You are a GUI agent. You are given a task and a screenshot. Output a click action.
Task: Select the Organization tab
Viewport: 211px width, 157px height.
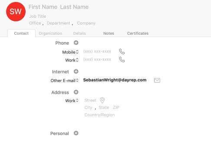click(50, 33)
